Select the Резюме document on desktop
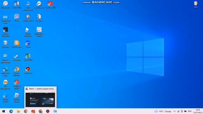 39,18
